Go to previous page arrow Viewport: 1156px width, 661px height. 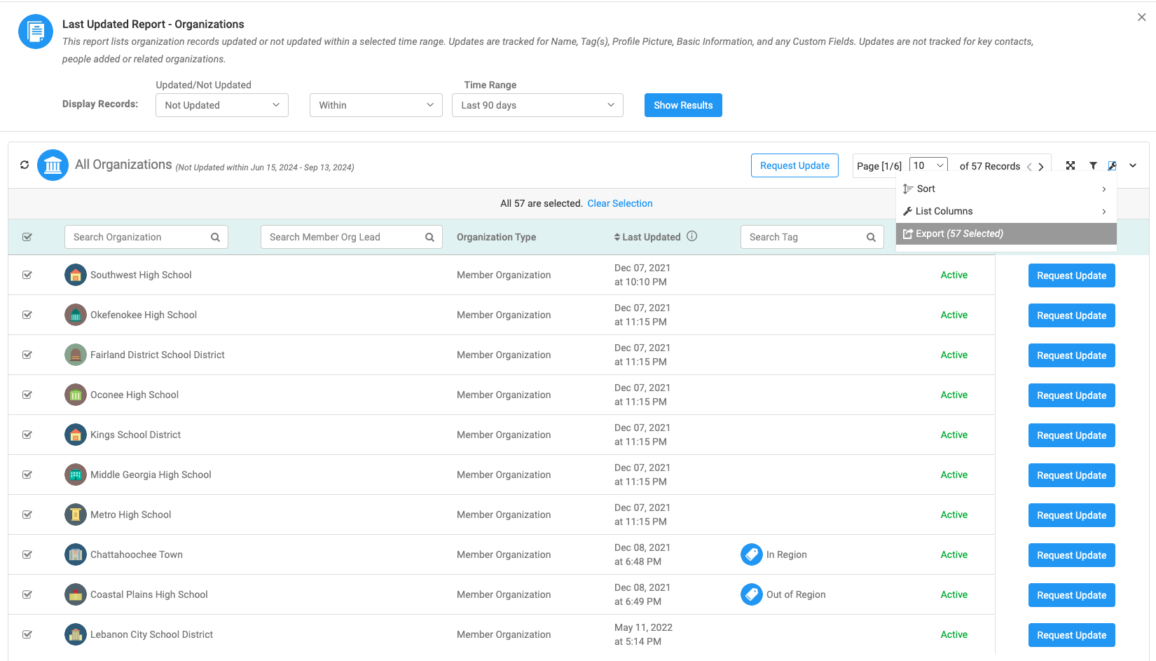coord(1029,166)
